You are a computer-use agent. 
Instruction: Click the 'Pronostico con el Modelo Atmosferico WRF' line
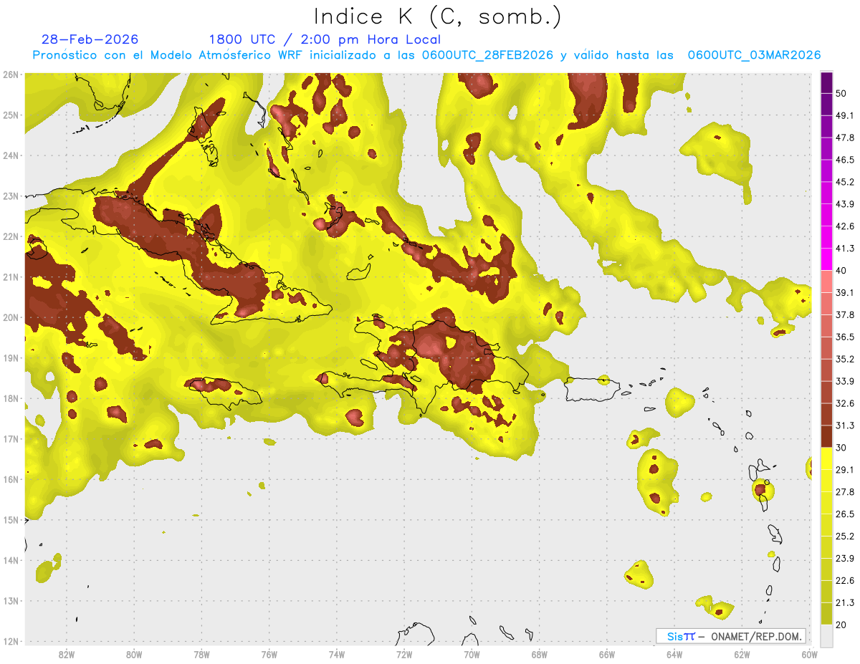click(426, 55)
